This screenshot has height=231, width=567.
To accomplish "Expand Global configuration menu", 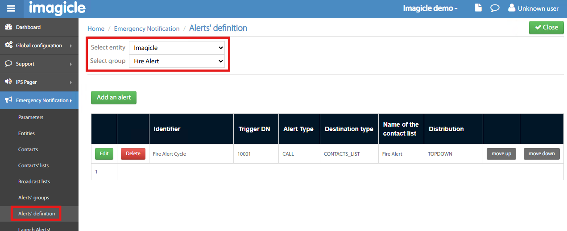I will (39, 45).
